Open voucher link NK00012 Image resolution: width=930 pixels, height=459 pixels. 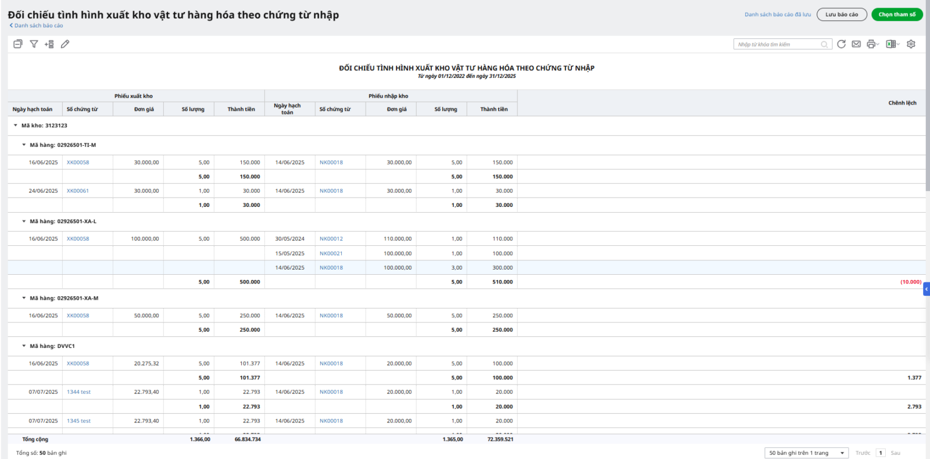point(331,239)
